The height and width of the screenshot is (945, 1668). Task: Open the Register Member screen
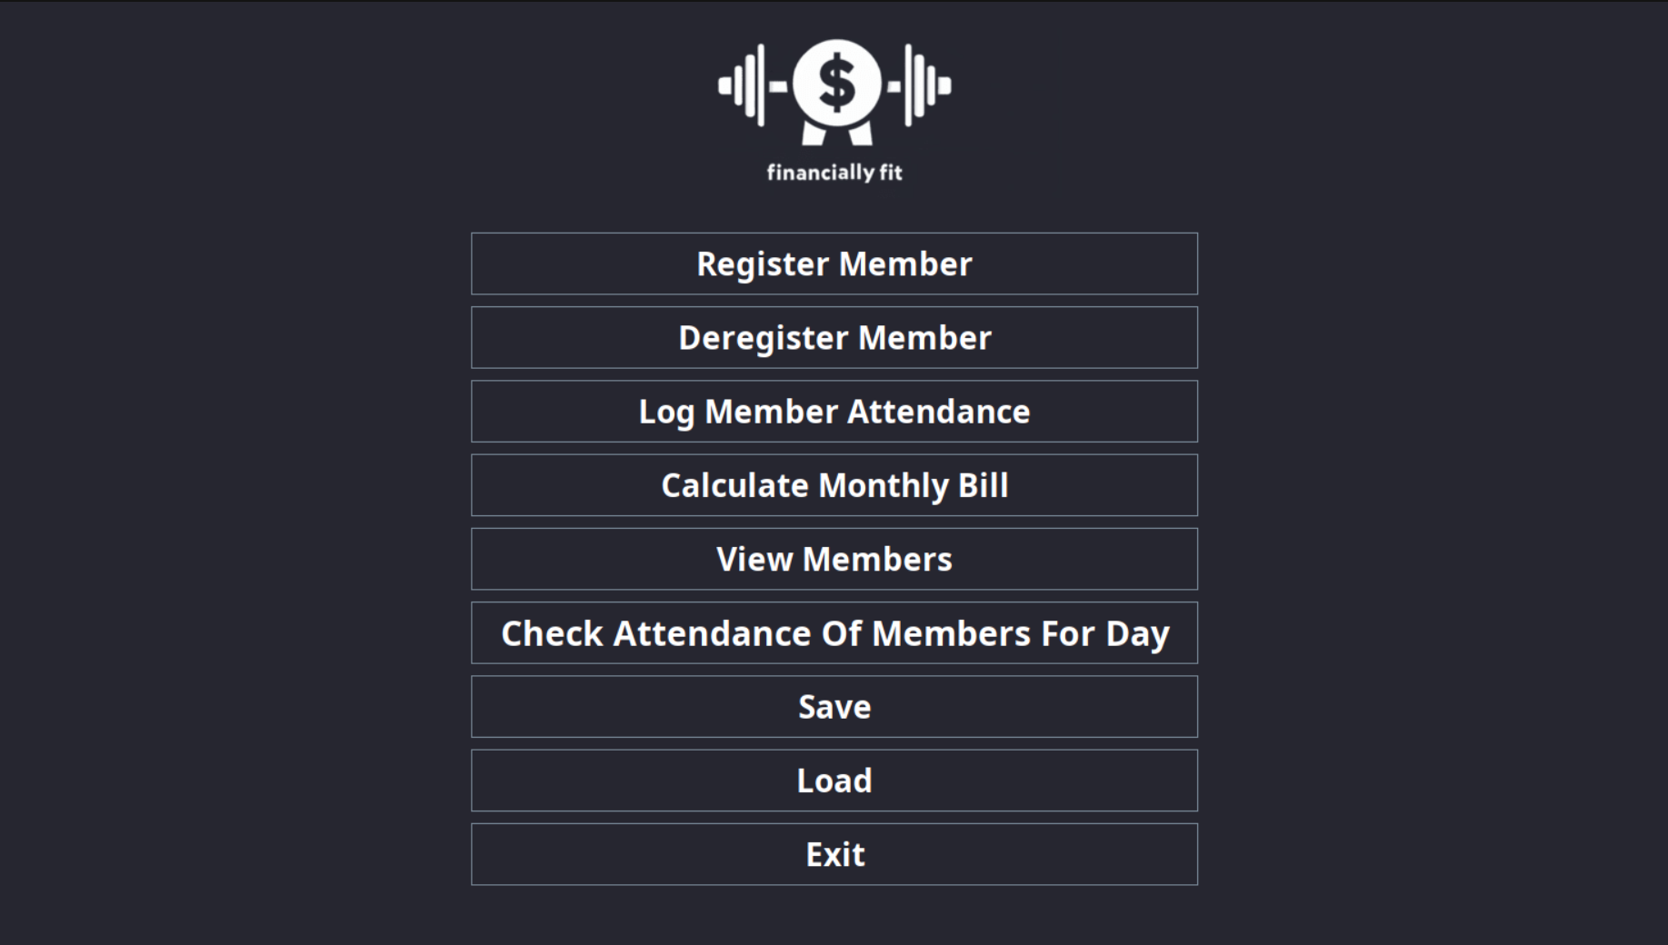click(x=834, y=264)
